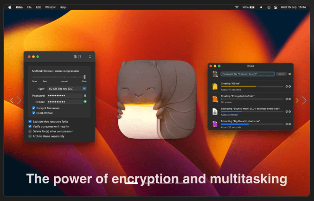Toggle Exclude Mac resource forks
This screenshot has width=314, height=201.
pyautogui.click(x=30, y=122)
